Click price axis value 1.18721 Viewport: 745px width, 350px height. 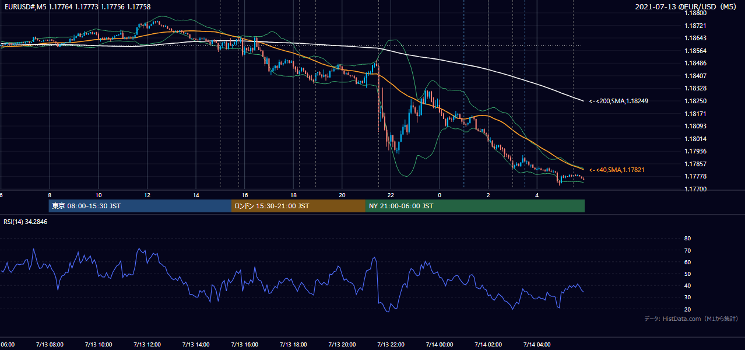coord(695,26)
